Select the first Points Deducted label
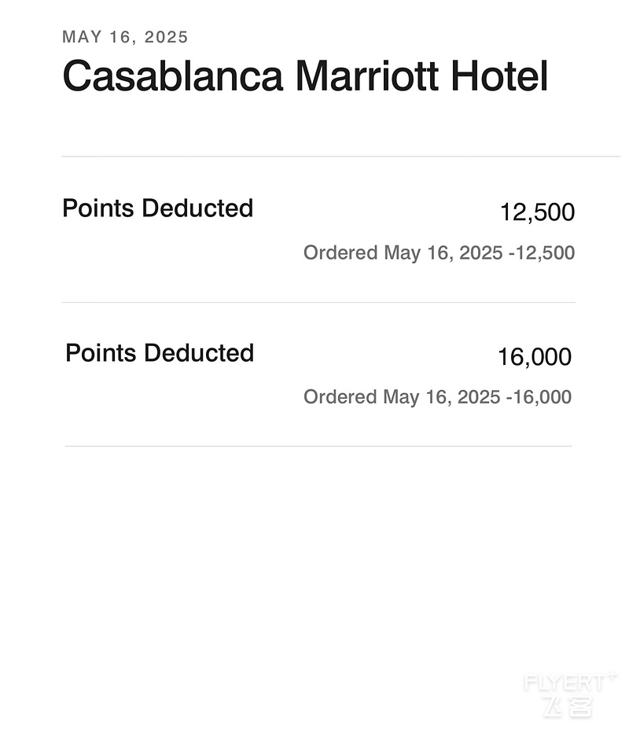Viewport: 629px width, 729px height. click(x=157, y=208)
